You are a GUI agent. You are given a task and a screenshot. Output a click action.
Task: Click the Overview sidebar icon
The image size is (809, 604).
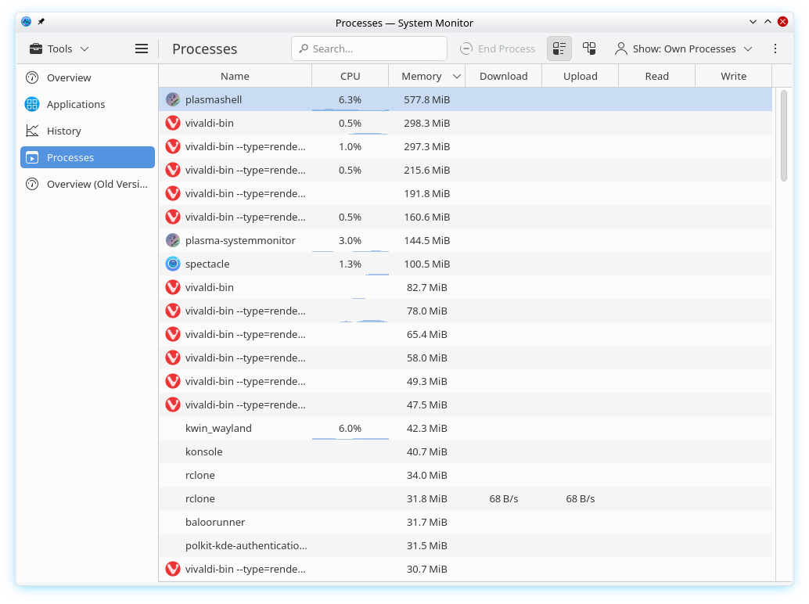32,77
